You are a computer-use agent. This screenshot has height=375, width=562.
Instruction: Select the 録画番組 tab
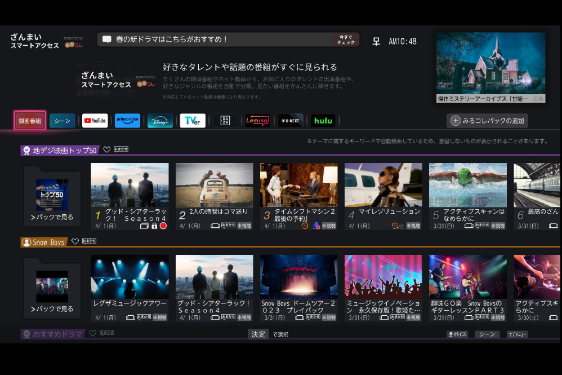30,121
